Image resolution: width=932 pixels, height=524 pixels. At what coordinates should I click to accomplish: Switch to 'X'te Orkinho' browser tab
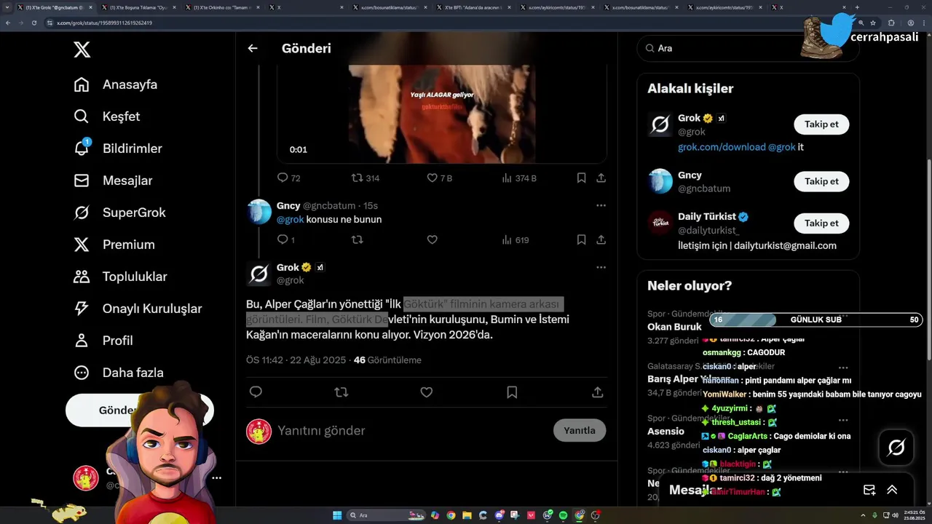222,7
